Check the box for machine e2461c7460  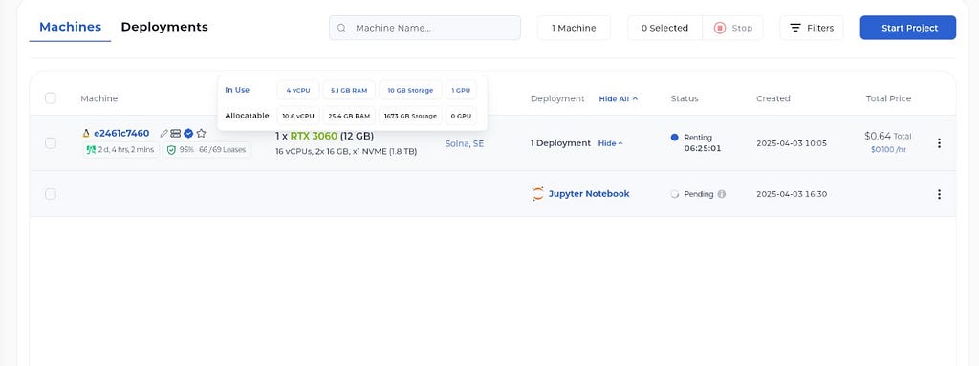(x=51, y=143)
